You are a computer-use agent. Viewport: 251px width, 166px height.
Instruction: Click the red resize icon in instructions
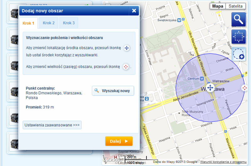click(126, 67)
